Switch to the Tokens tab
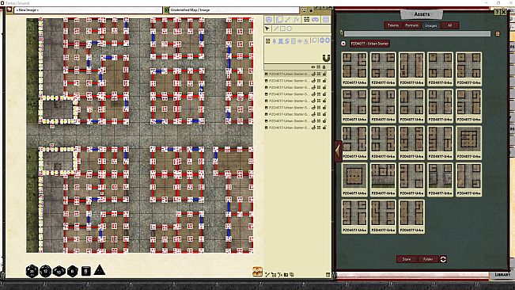The image size is (515, 290). tap(393, 25)
